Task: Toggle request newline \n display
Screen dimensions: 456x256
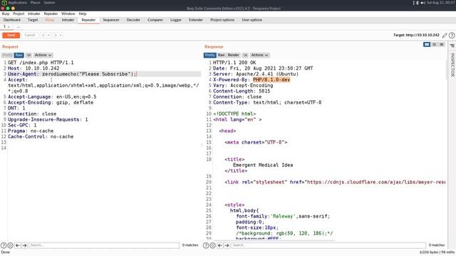Action: point(28,55)
